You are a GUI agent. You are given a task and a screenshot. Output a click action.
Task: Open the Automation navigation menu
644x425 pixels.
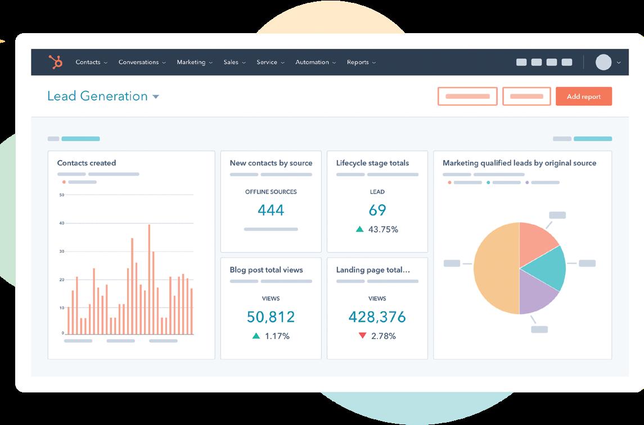coord(316,62)
